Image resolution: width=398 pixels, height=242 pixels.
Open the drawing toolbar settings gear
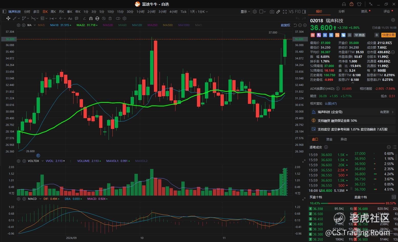point(124,18)
